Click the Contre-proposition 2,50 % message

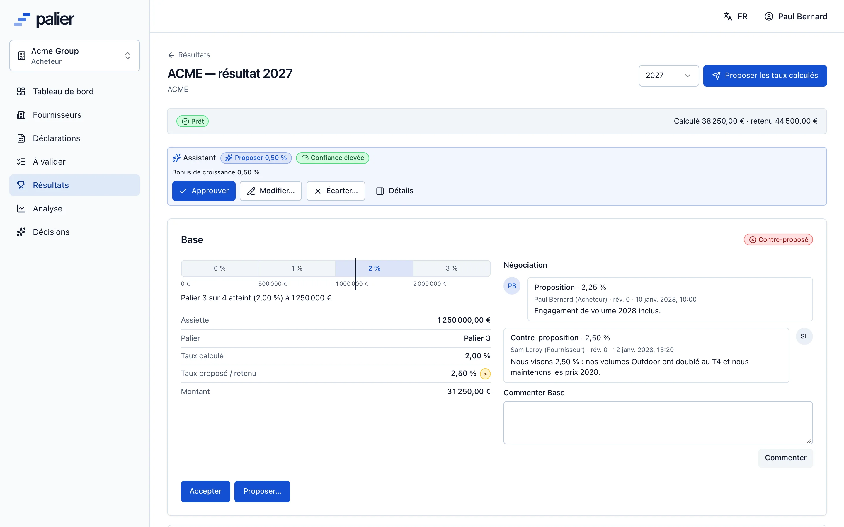pos(646,355)
